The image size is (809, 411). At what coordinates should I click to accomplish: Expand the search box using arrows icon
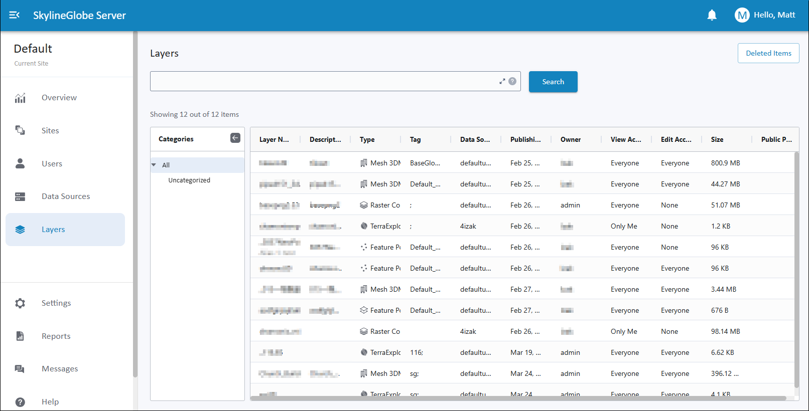click(x=502, y=81)
